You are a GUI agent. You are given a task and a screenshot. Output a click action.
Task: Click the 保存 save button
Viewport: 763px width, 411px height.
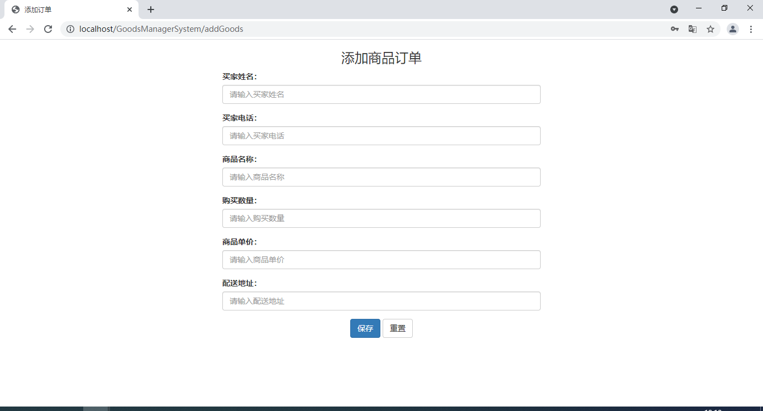click(x=365, y=328)
